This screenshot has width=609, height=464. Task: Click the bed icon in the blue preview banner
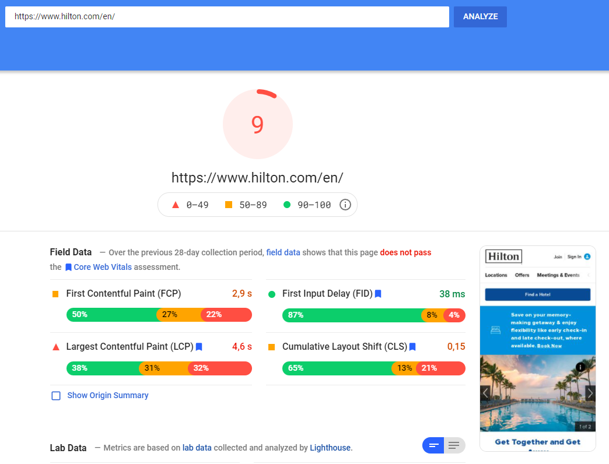point(496,330)
